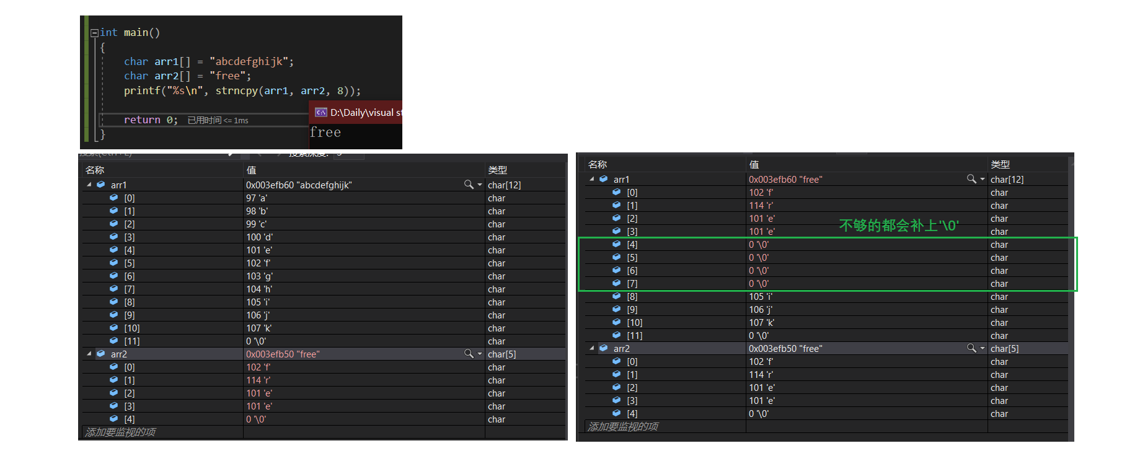Click field icon for right 105 'i' row
This screenshot has width=1127, height=451.
point(616,296)
